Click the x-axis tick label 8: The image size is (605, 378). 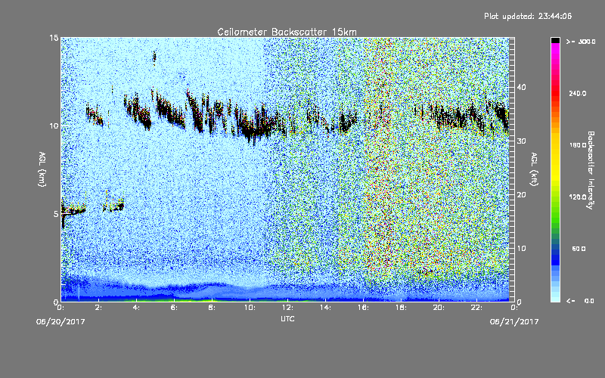(x=212, y=308)
